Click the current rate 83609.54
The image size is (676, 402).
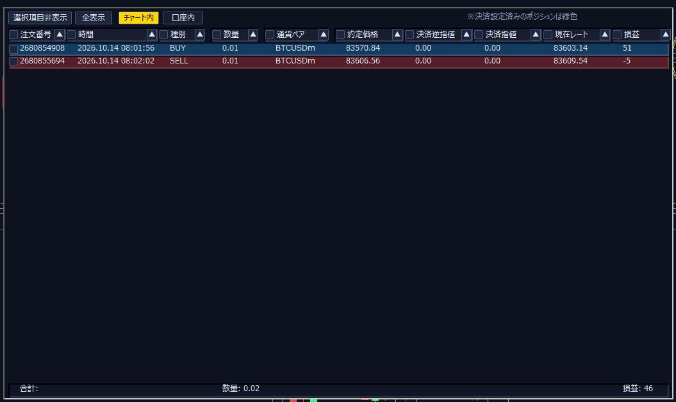pos(570,61)
